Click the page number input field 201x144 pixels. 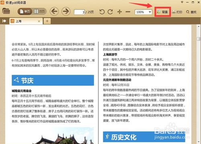pos(80,12)
